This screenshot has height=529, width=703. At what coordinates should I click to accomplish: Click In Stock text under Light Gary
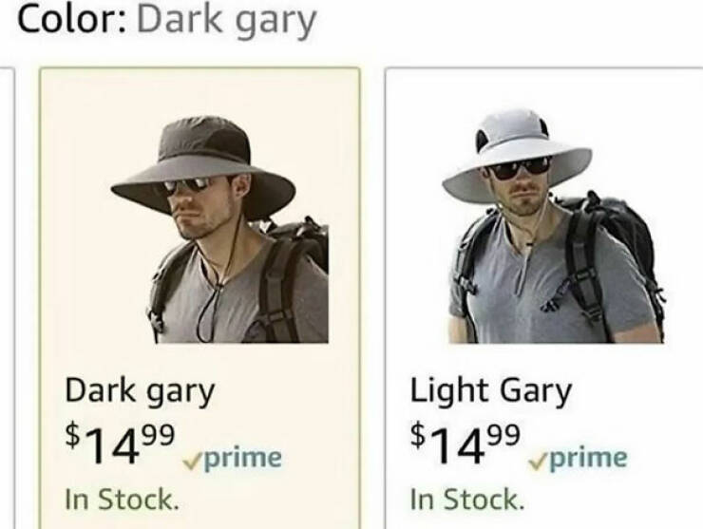[x=467, y=500]
